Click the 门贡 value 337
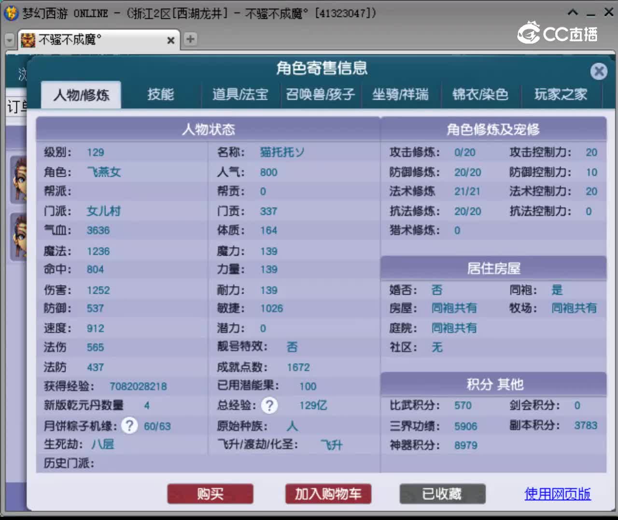The image size is (618, 520). point(268,211)
